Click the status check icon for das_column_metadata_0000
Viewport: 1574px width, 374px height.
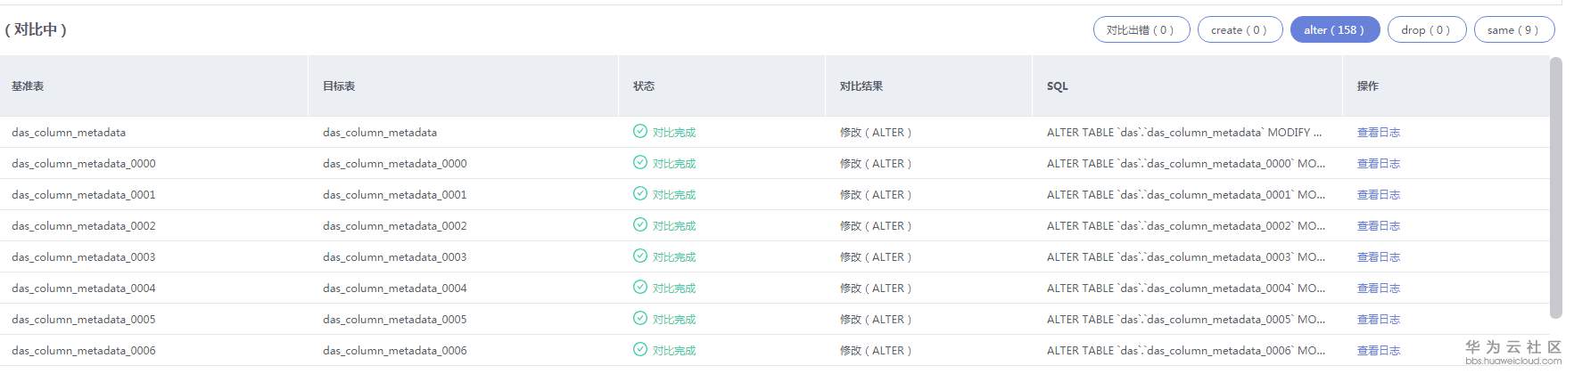coord(639,163)
